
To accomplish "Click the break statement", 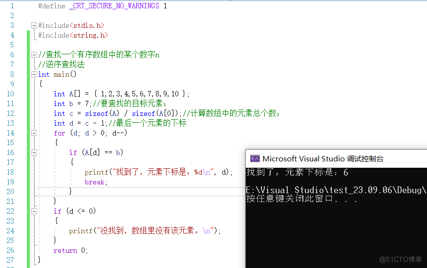I will (x=96, y=182).
